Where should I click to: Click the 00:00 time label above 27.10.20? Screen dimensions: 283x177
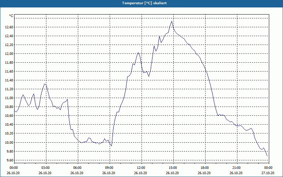268,168
